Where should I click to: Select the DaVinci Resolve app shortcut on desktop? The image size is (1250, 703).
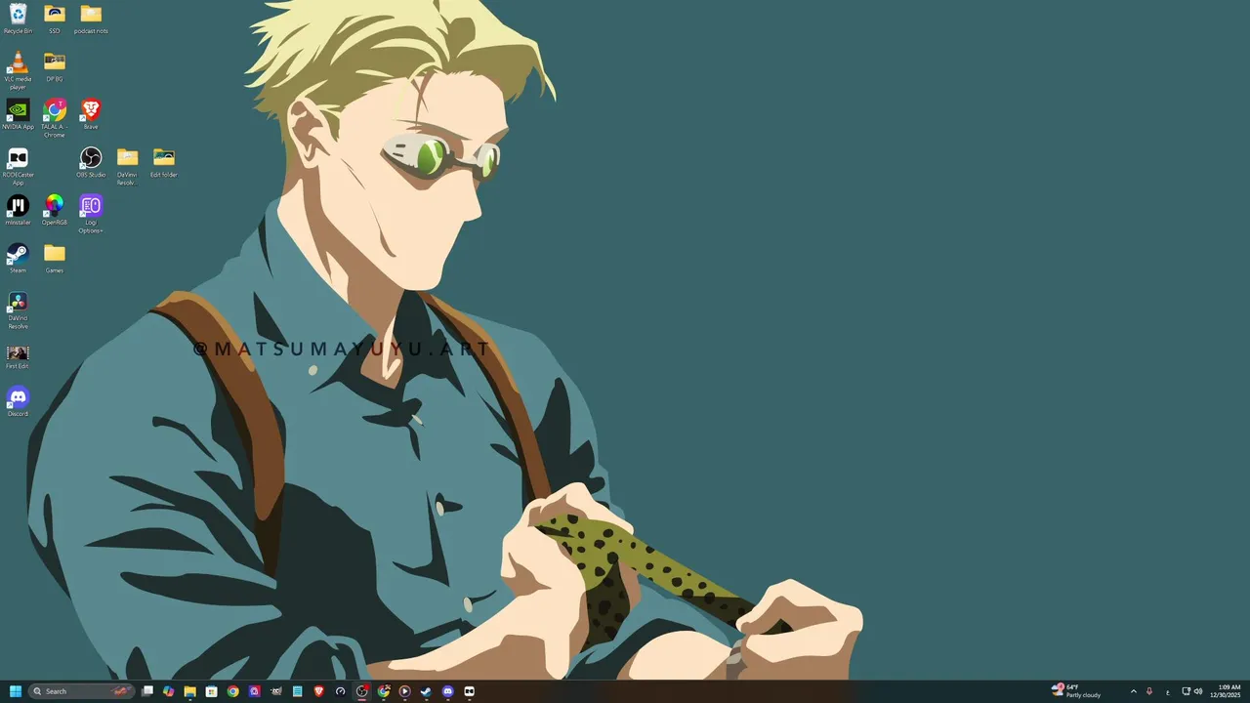[x=18, y=310]
